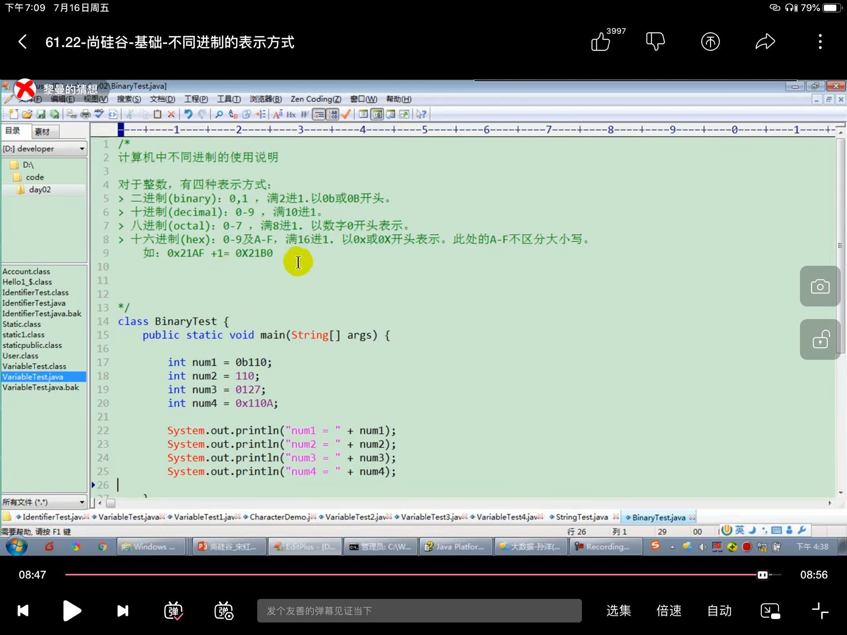Like the video with thumbs up
Viewport: 847px width, 635px height.
(x=601, y=42)
